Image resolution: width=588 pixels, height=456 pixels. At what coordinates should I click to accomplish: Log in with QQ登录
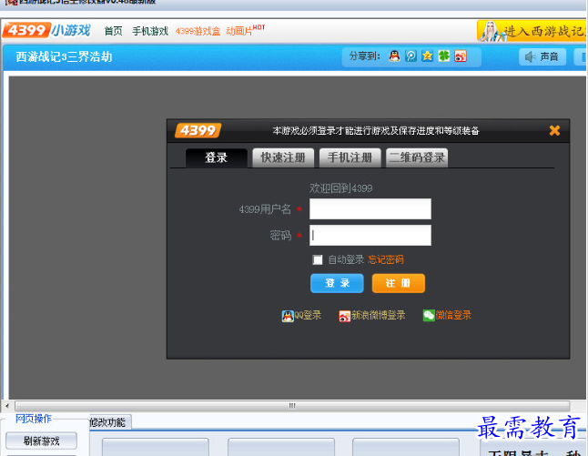[301, 315]
